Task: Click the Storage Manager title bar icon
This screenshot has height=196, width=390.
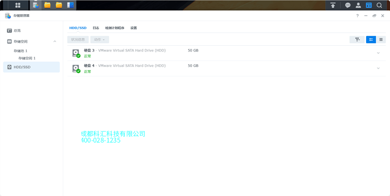Action: click(x=8, y=16)
